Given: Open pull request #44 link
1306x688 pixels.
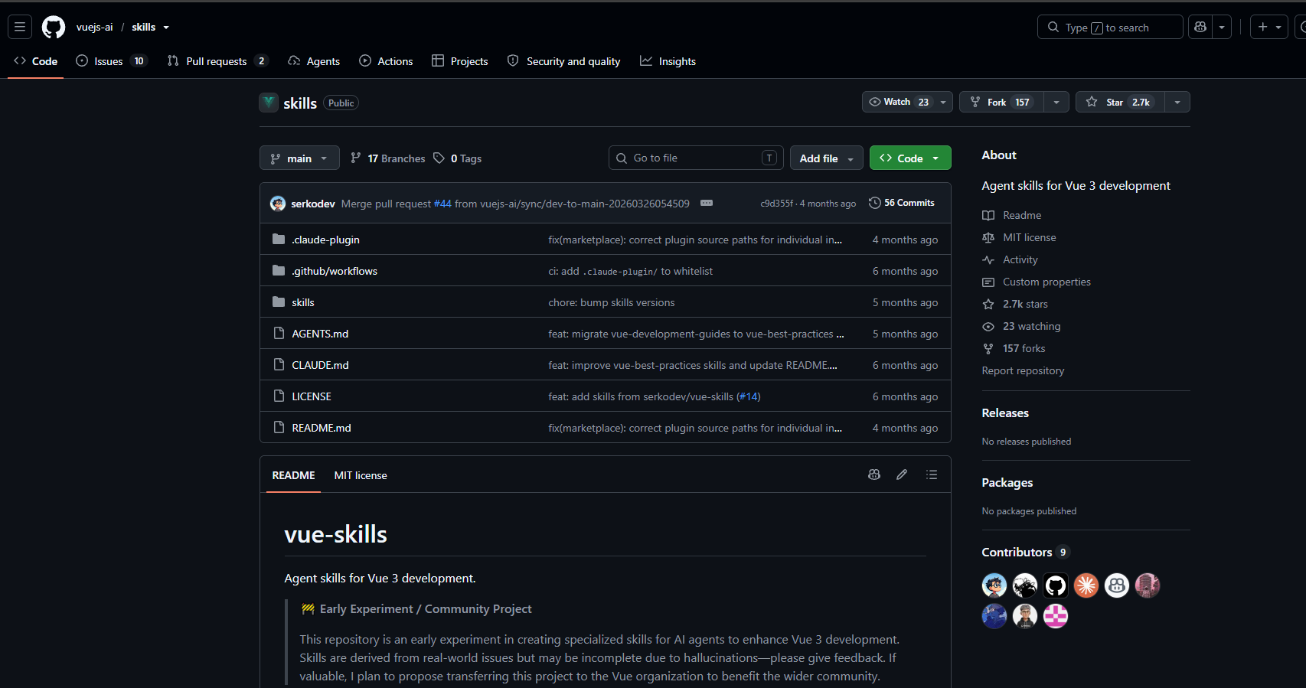Looking at the screenshot, I should [x=442, y=204].
